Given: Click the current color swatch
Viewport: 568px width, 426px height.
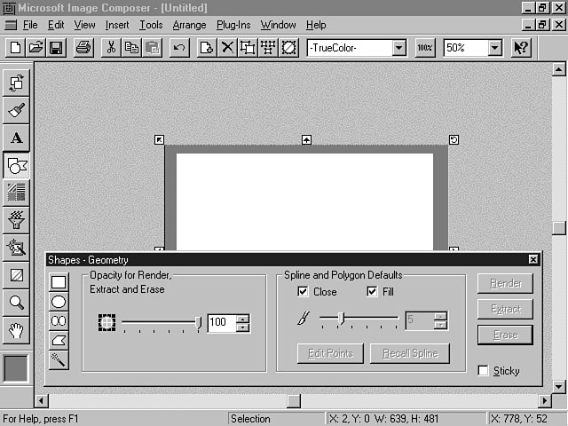Looking at the screenshot, I should (17, 368).
